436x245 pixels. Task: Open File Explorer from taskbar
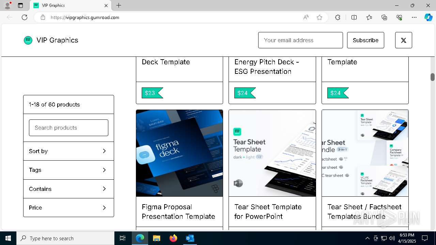tap(156, 238)
